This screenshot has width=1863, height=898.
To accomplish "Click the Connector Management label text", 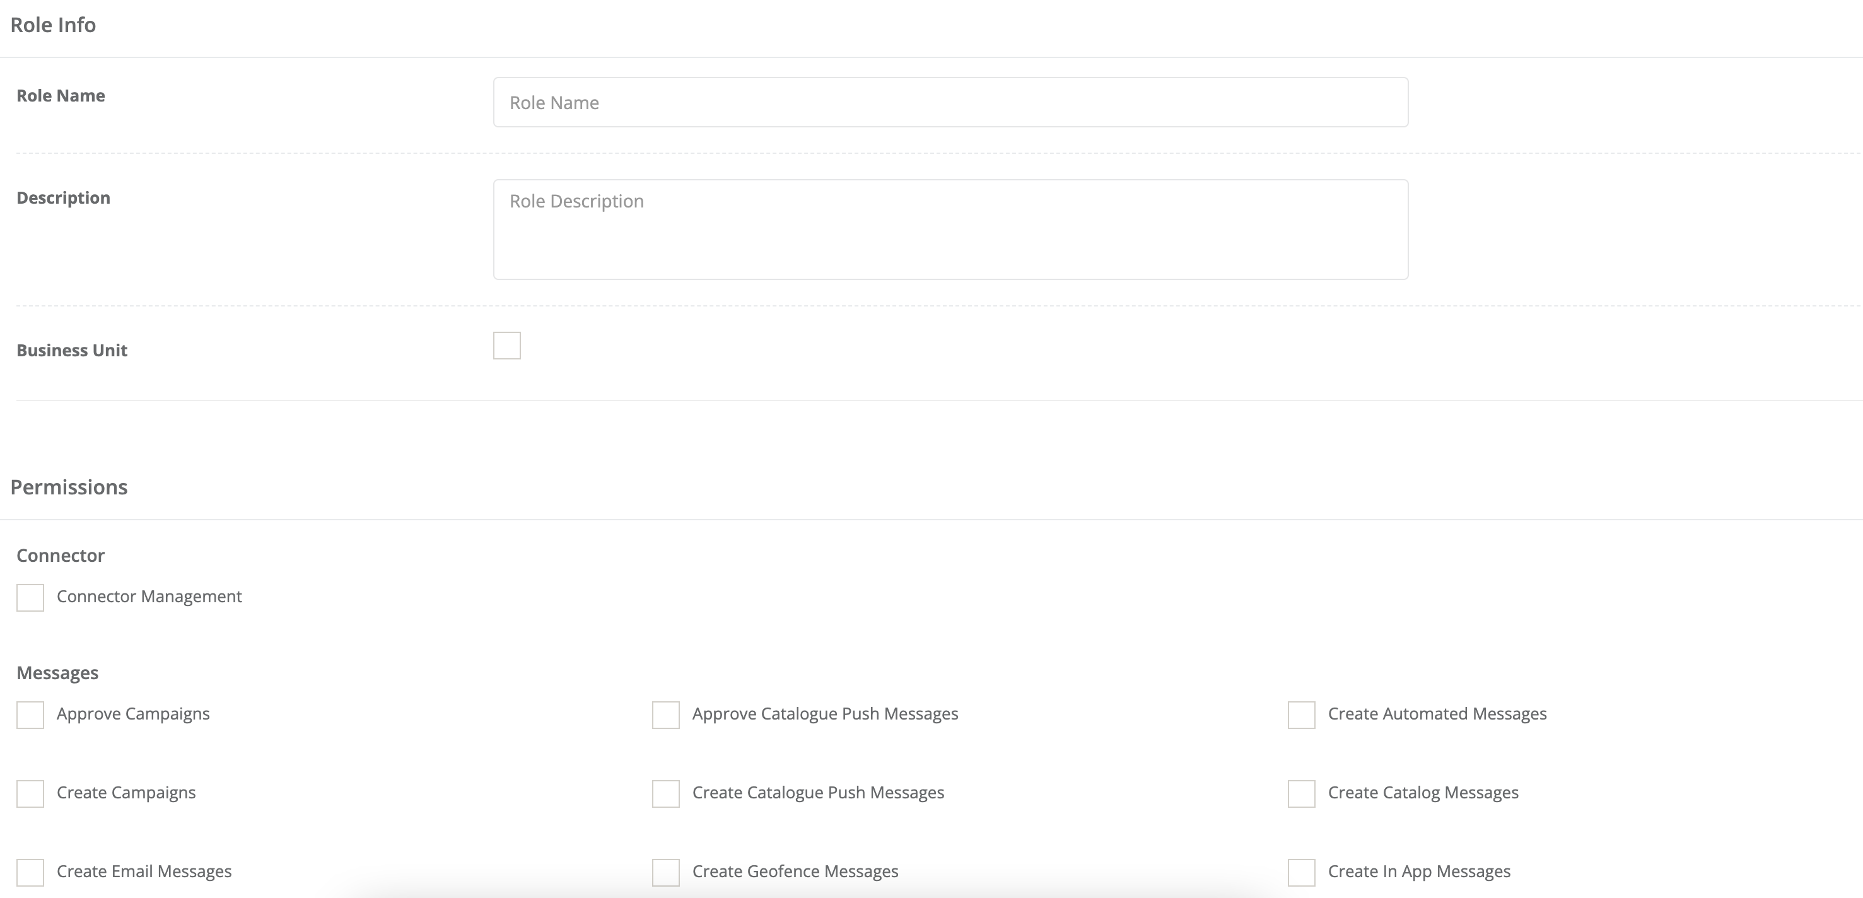I will [149, 597].
